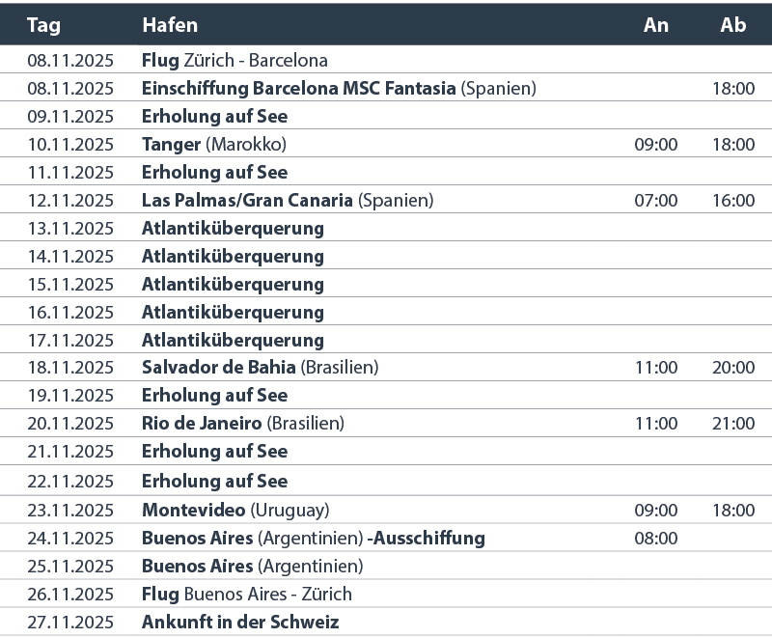Click date 22.11.2025 in Tag column
772x638 pixels.
point(70,482)
